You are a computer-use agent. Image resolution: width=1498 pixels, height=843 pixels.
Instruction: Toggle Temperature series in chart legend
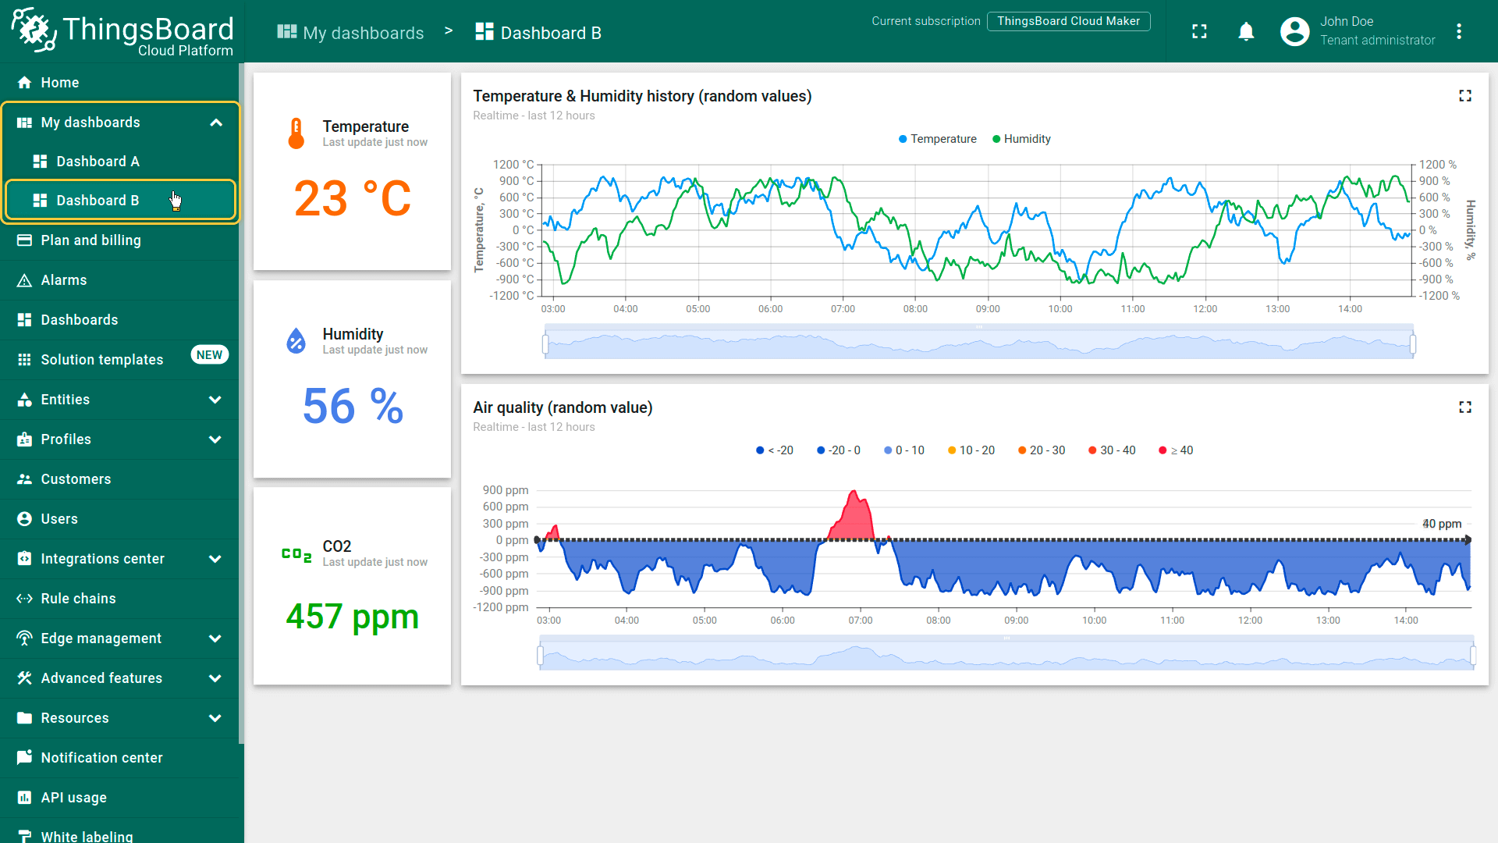(x=937, y=139)
